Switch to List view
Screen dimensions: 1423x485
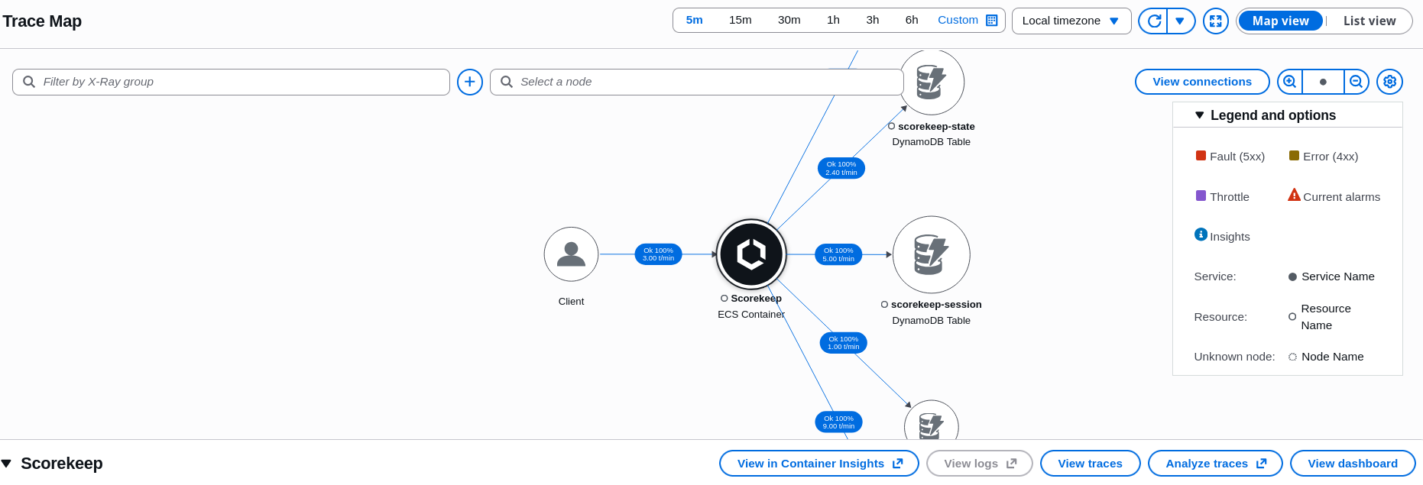(1370, 21)
